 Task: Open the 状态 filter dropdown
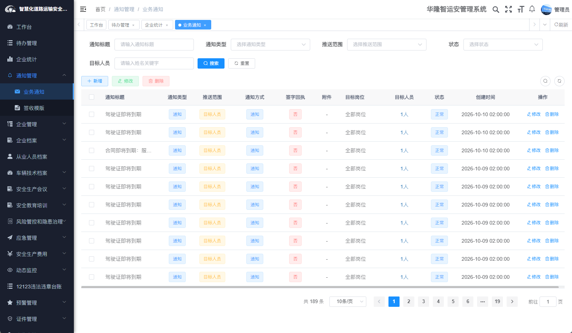(503, 45)
